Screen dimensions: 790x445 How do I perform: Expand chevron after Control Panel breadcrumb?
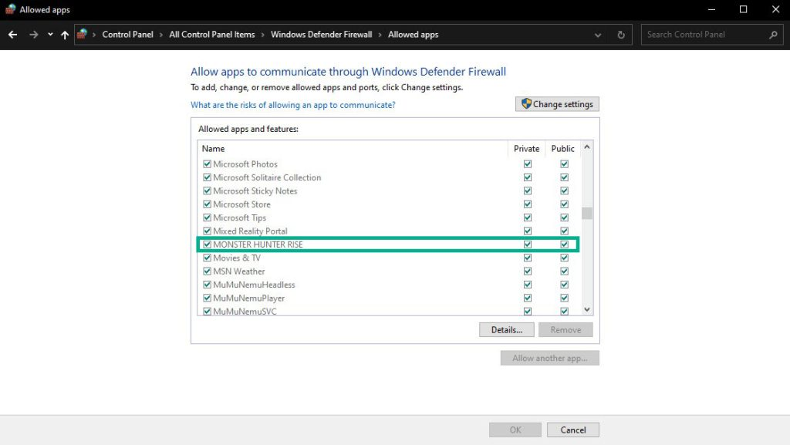161,35
